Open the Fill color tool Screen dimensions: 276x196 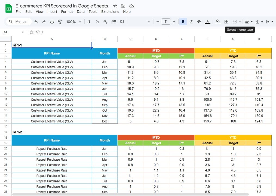218,22
